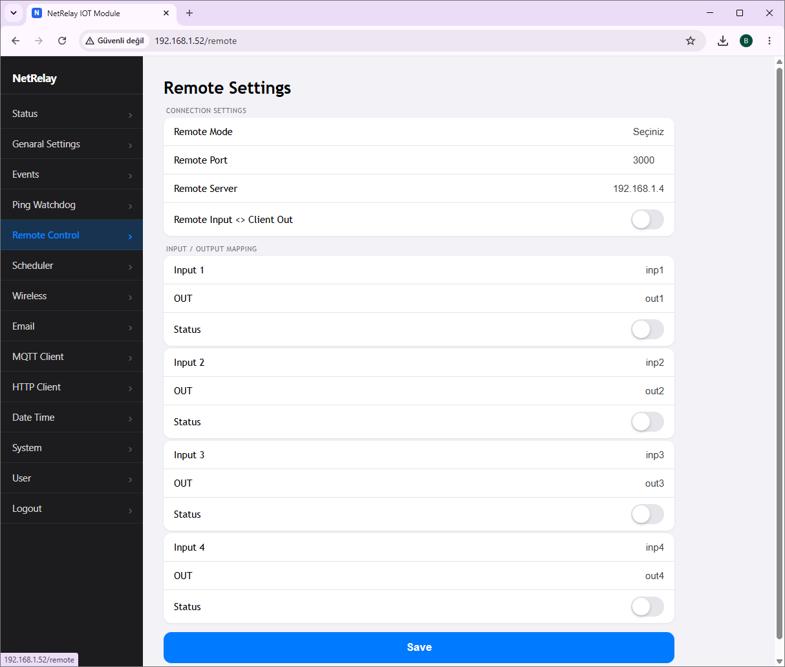Toggle Input 1 Status switch

647,329
